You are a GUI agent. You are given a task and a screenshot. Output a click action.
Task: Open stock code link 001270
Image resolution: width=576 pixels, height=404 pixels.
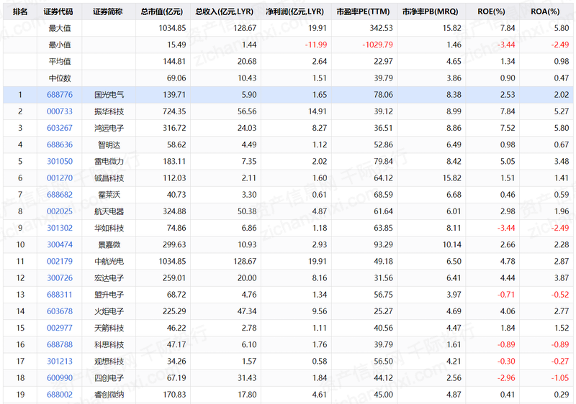(60, 178)
